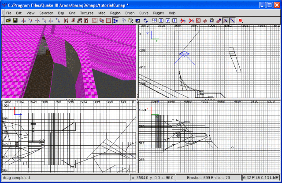Toggle the Clipper tool
The width and height of the screenshot is (282, 183).
115,21
